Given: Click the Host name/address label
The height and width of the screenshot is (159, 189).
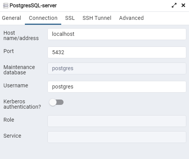Looking at the screenshot, I should pos(21,35).
